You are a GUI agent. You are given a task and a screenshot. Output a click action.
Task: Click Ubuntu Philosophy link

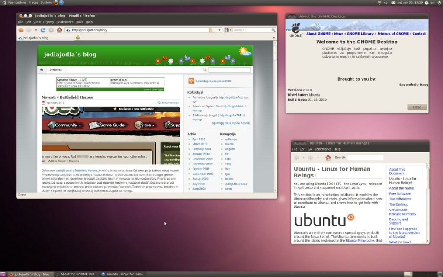coord(360,241)
